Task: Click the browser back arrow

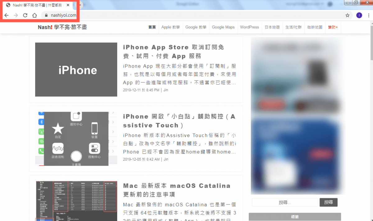Action: click(x=6, y=15)
